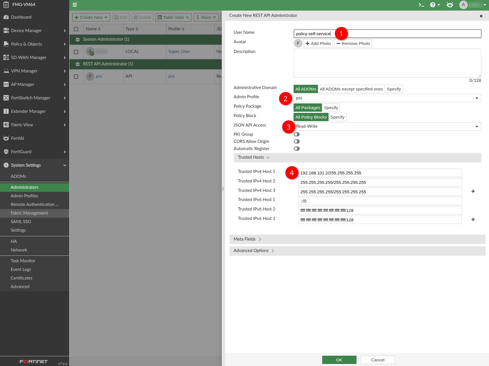The image size is (489, 366).
Task: Sort table by Name column header
Action: [x=93, y=29]
